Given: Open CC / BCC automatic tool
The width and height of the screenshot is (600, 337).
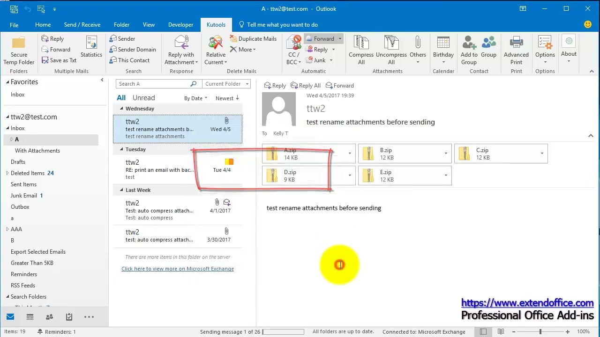Looking at the screenshot, I should tap(294, 51).
